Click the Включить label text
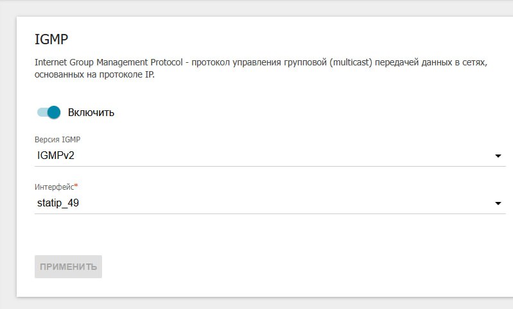513x309 pixels. [x=91, y=112]
